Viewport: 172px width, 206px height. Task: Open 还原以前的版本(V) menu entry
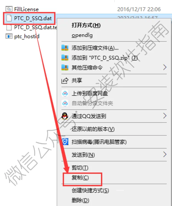[x=93, y=129]
